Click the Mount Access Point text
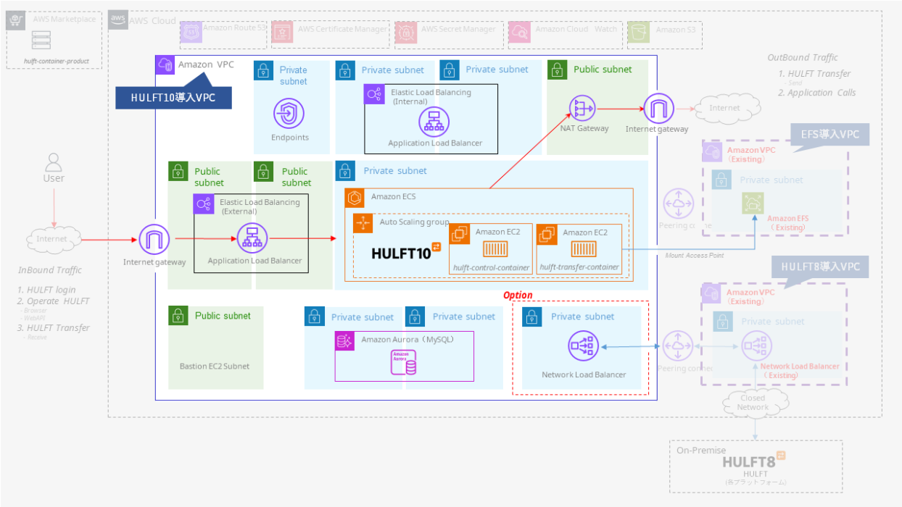The width and height of the screenshot is (902, 507). tap(694, 256)
